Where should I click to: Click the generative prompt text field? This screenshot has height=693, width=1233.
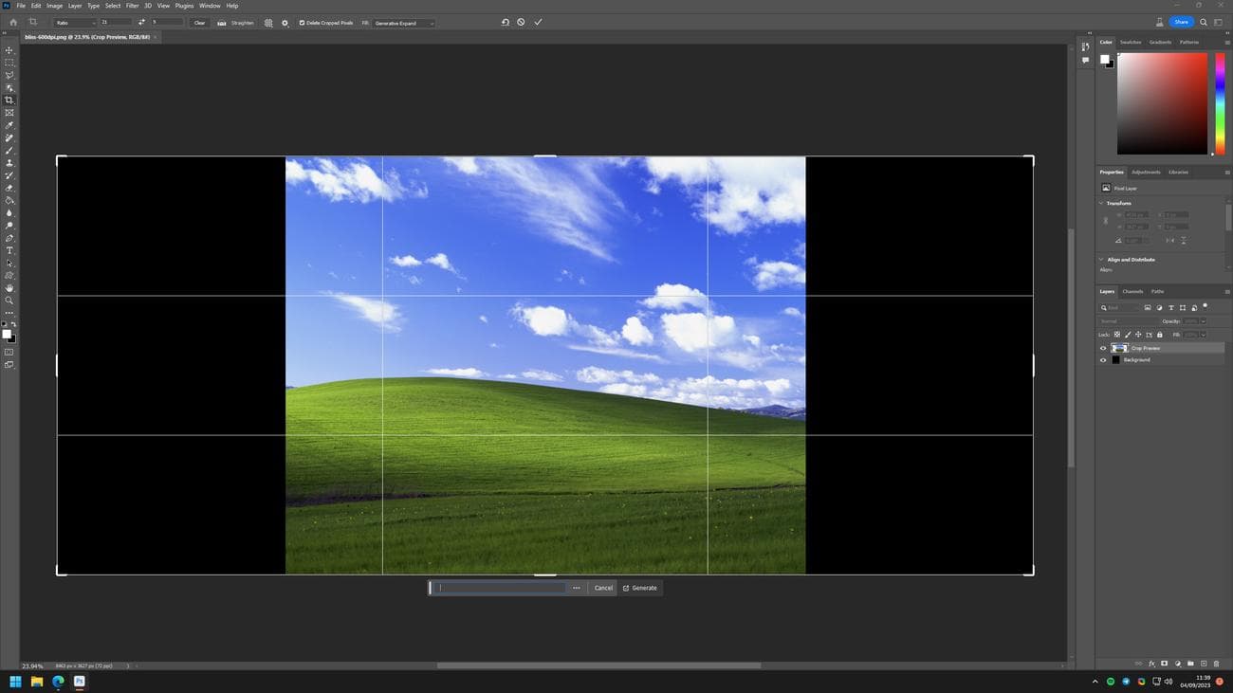(x=501, y=588)
